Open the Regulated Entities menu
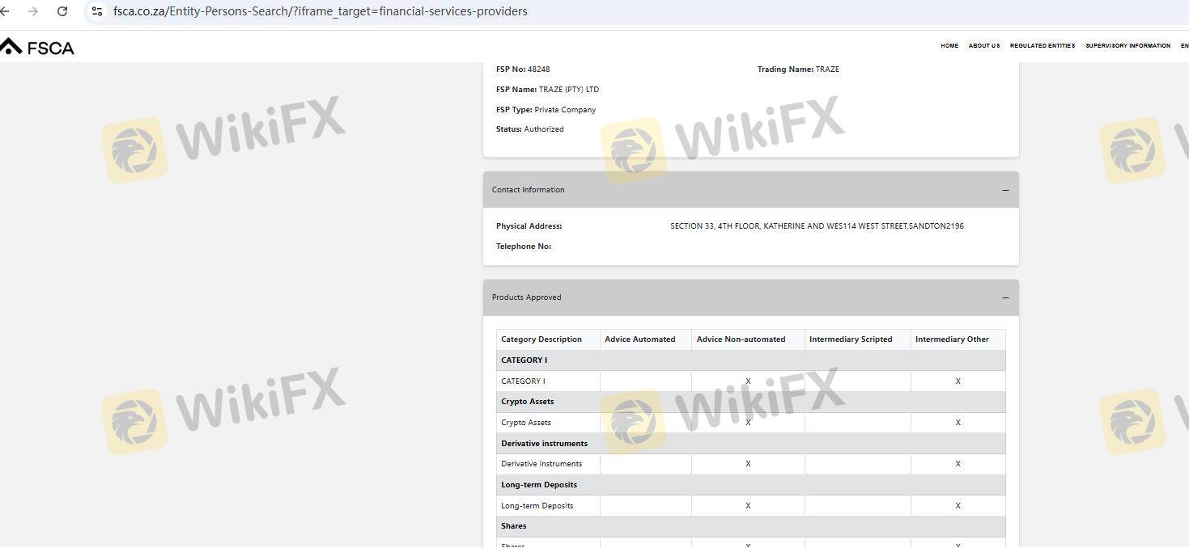The height and width of the screenshot is (548, 1189). (x=1042, y=46)
